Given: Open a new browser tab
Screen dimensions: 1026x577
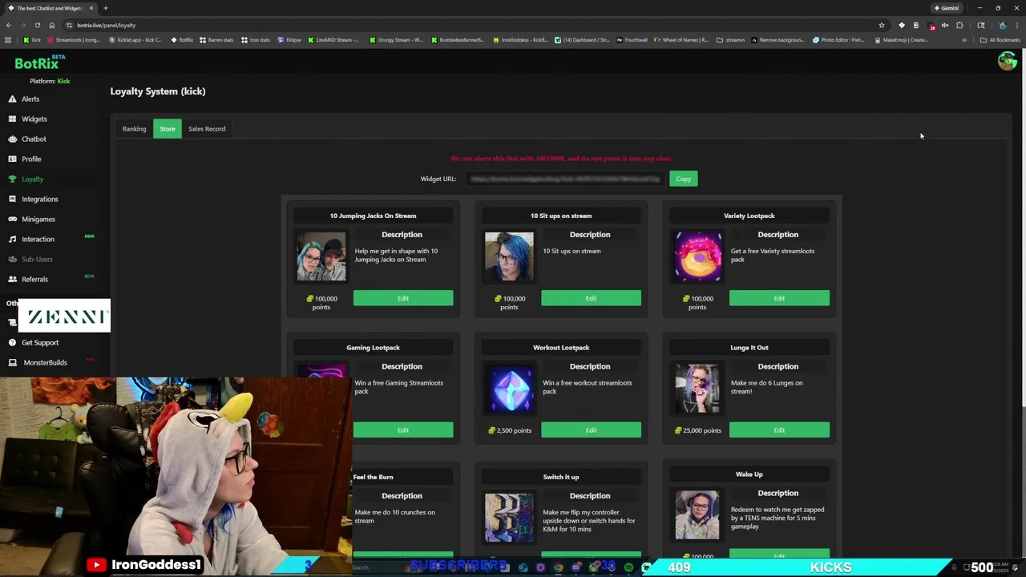Looking at the screenshot, I should [x=105, y=8].
